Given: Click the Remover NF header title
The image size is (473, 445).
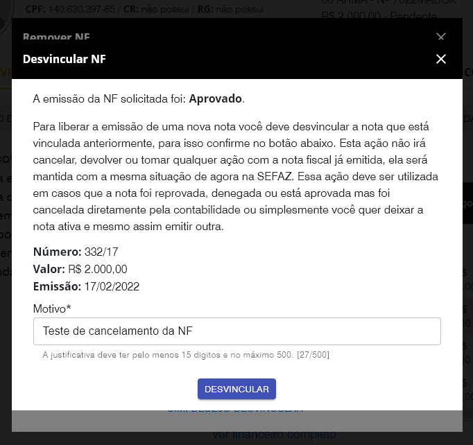Looking at the screenshot, I should (x=56, y=37).
